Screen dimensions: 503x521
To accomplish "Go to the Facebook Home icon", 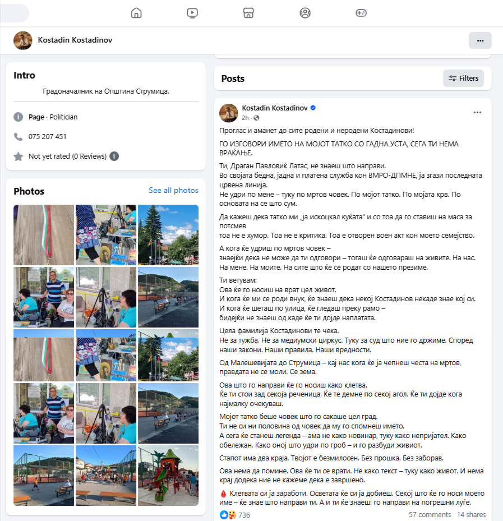I will (136, 13).
